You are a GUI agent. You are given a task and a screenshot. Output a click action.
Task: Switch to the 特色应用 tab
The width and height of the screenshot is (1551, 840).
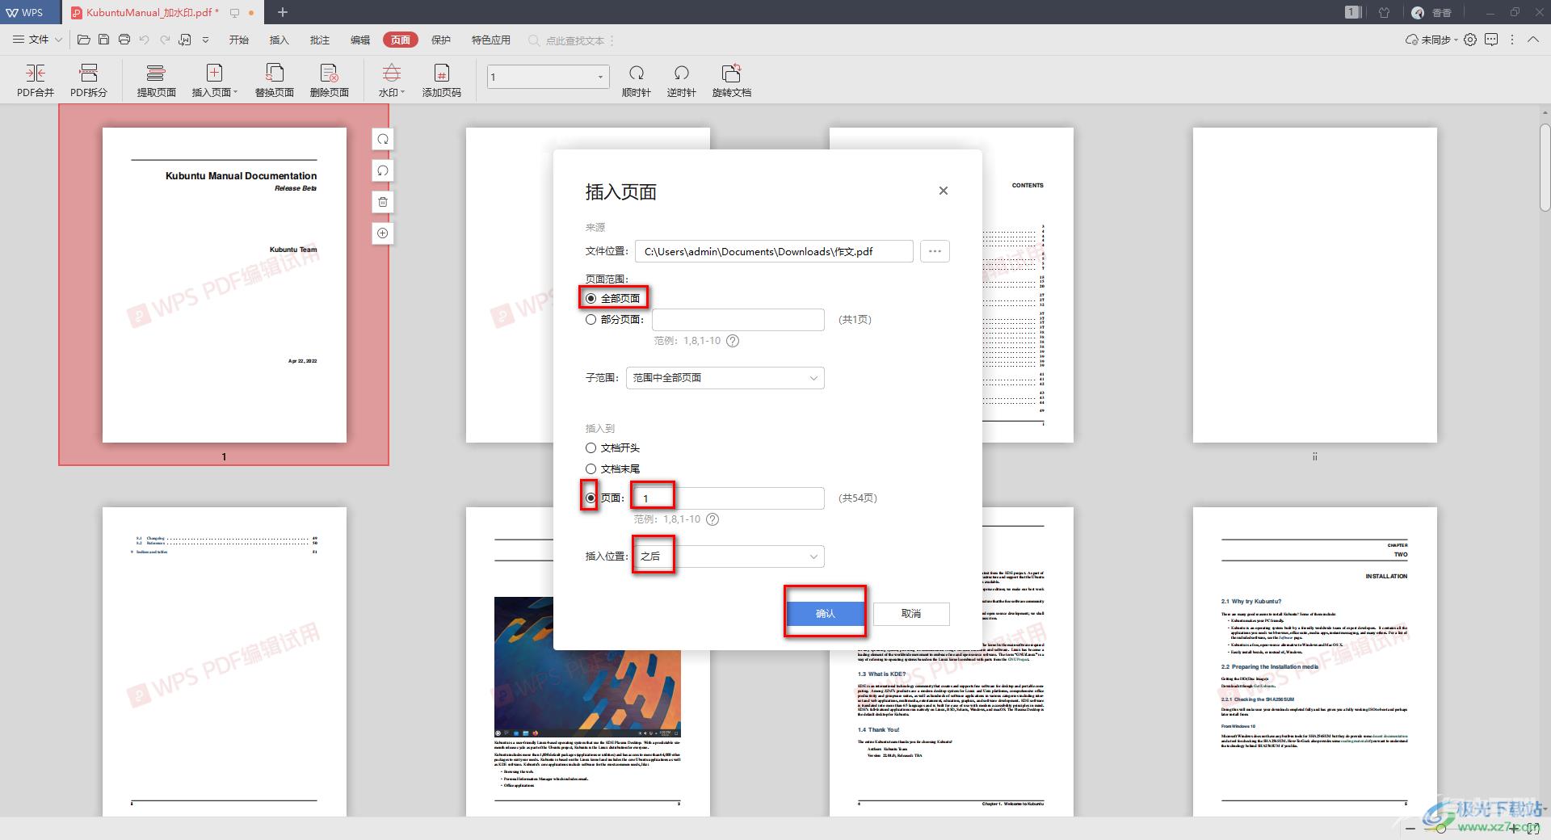[491, 40]
